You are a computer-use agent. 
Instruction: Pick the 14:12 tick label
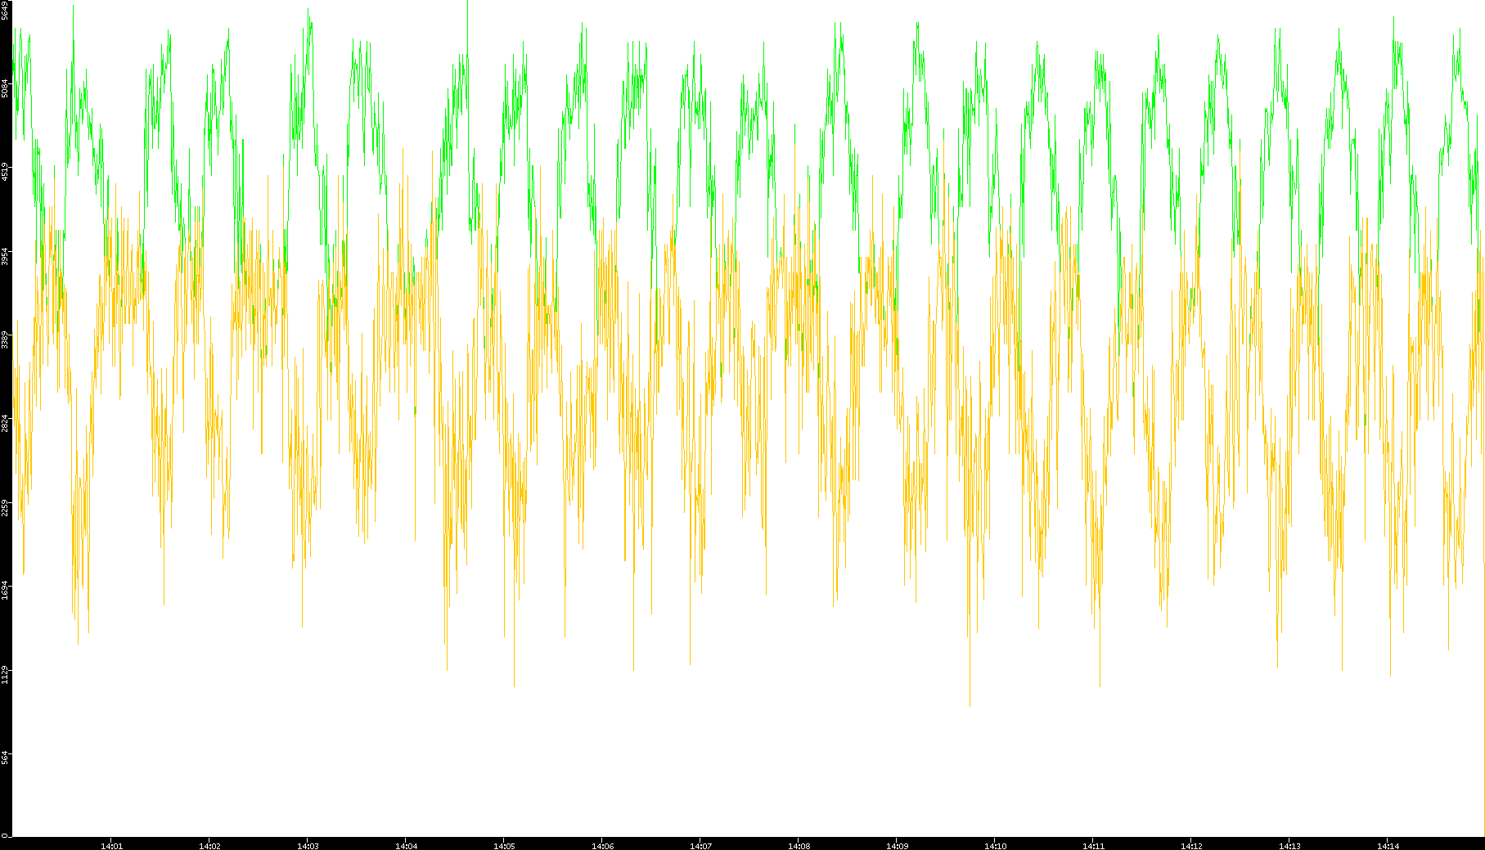(x=1191, y=846)
